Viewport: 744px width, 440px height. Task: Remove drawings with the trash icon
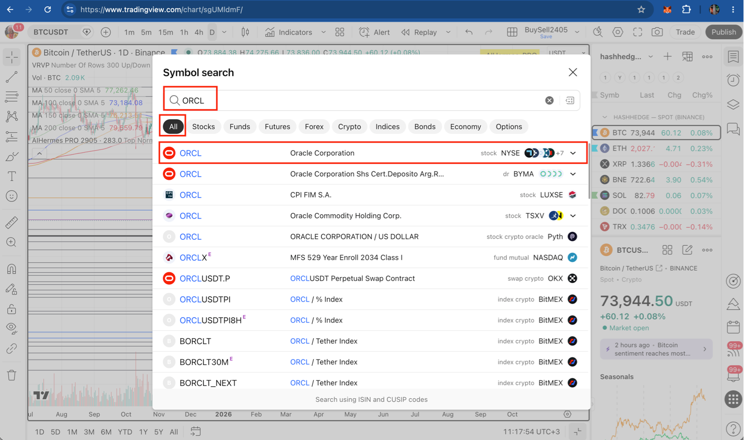(11, 375)
